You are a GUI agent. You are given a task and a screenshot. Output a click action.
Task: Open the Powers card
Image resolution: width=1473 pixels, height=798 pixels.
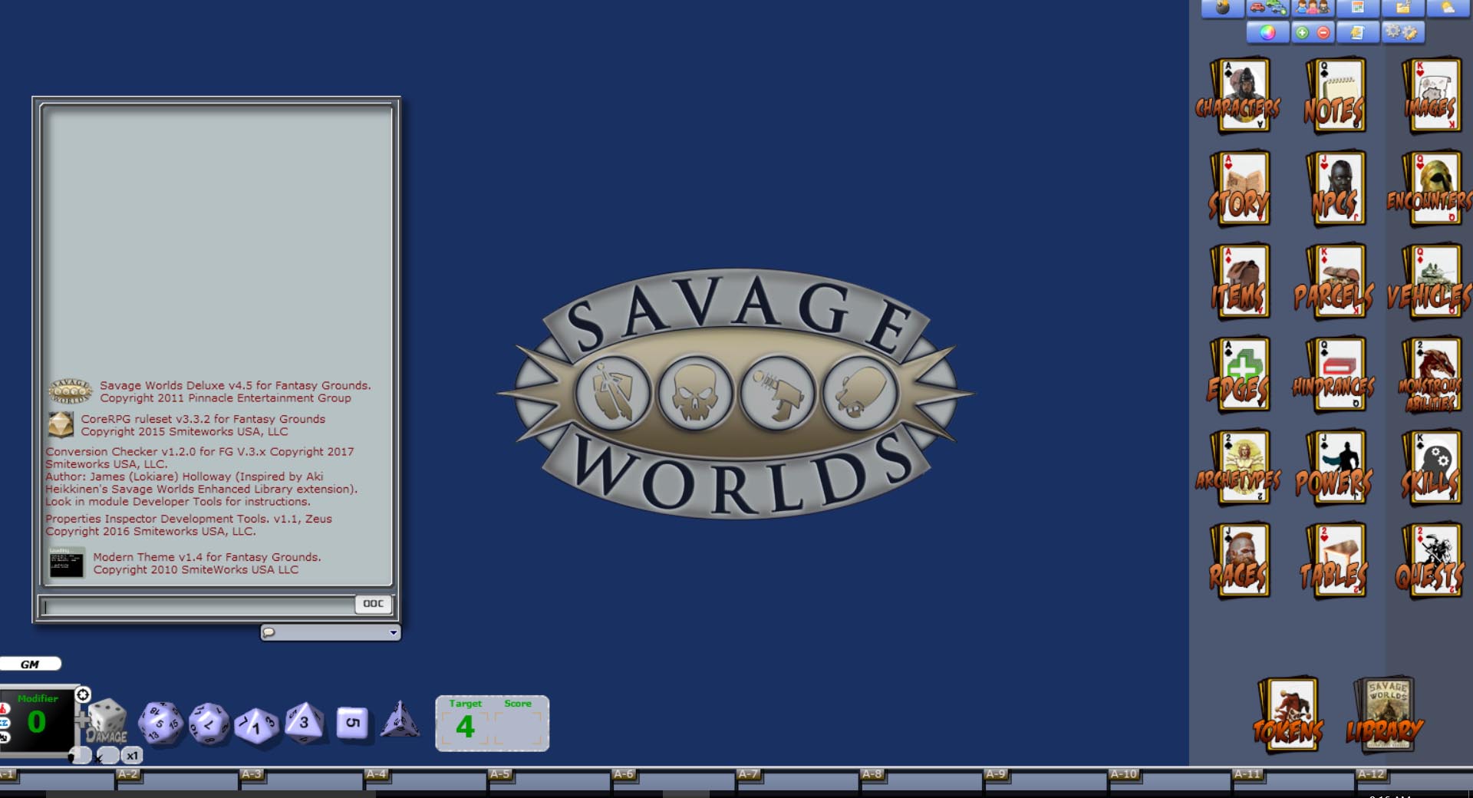coord(1335,467)
